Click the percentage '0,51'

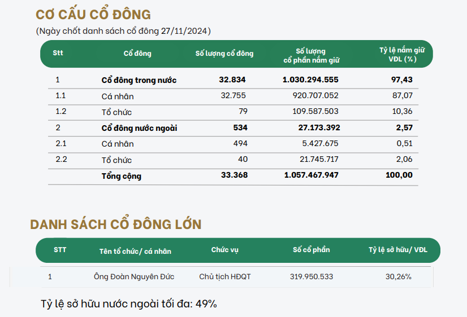(404, 143)
